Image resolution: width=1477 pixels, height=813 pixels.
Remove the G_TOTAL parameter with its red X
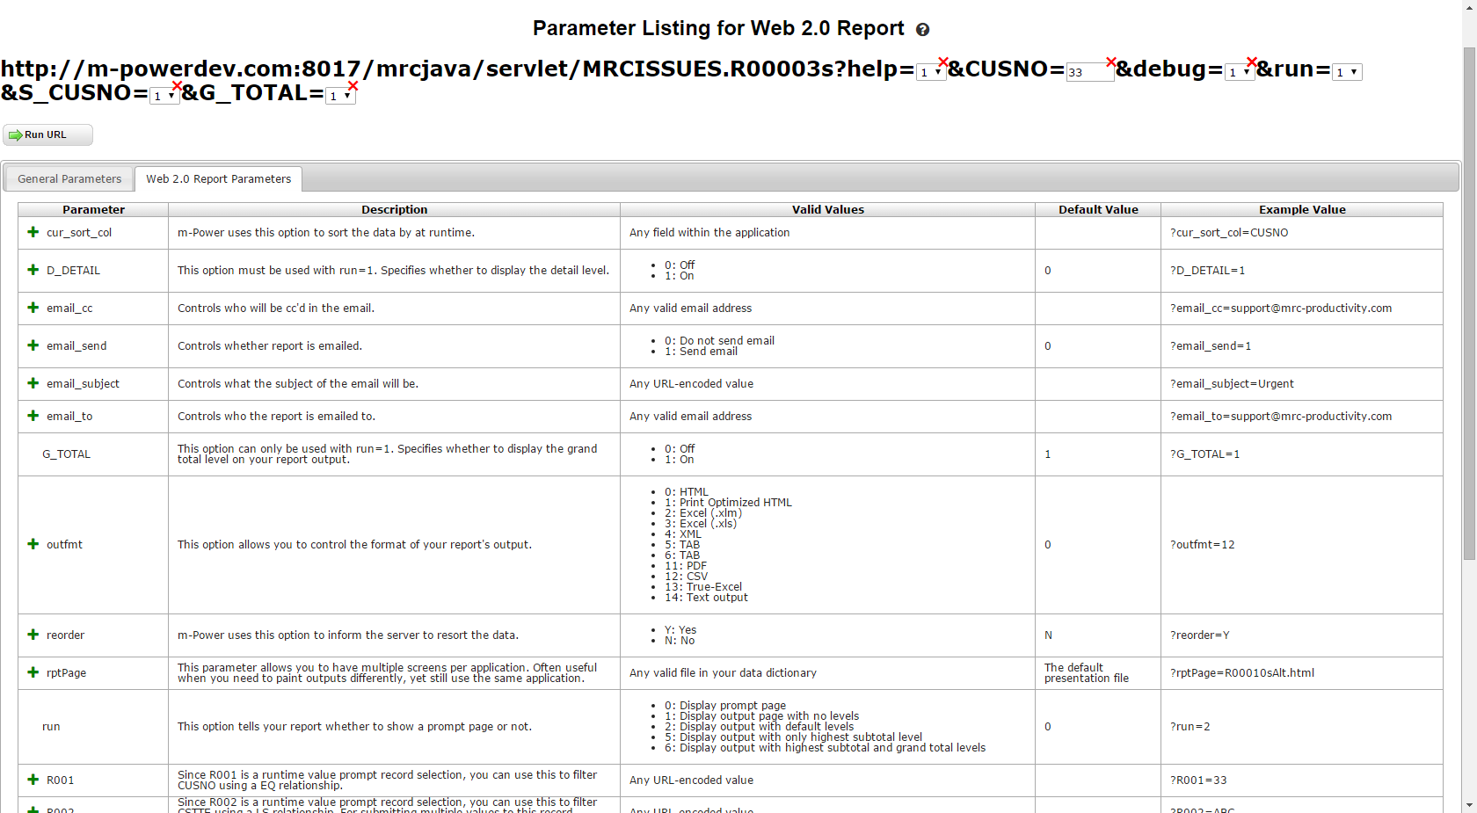pos(353,86)
